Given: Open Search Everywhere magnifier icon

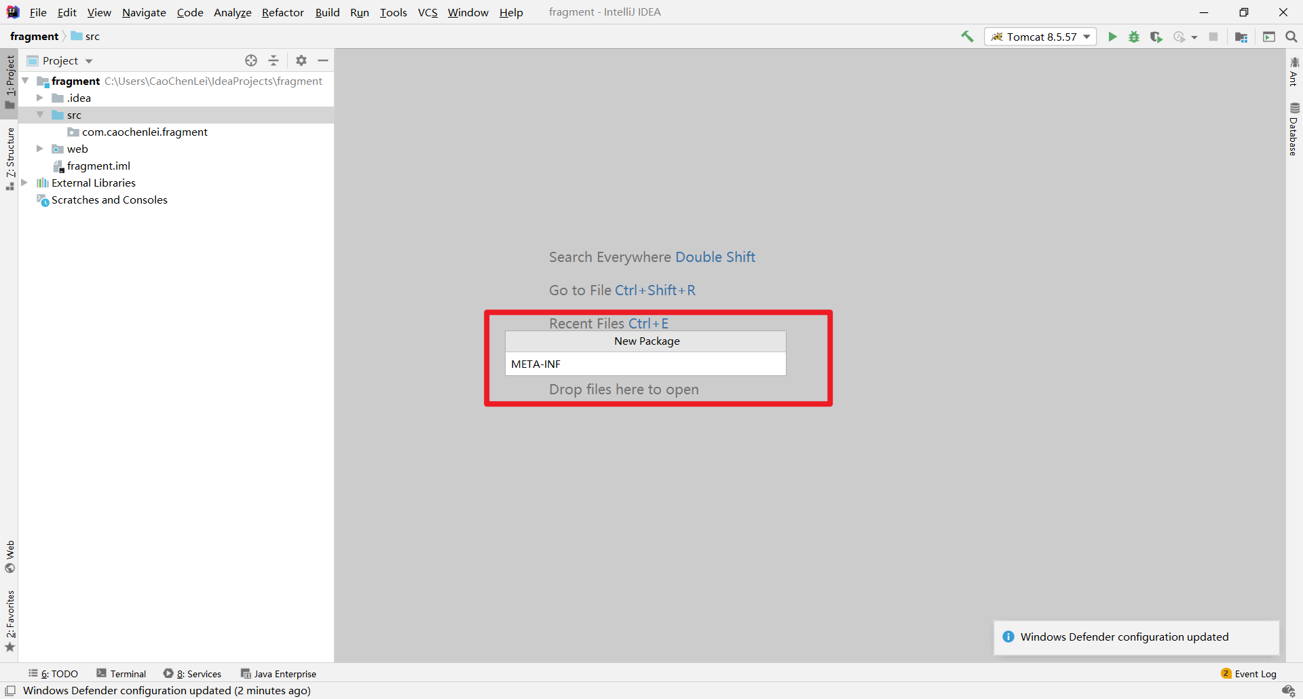Looking at the screenshot, I should click(1291, 37).
